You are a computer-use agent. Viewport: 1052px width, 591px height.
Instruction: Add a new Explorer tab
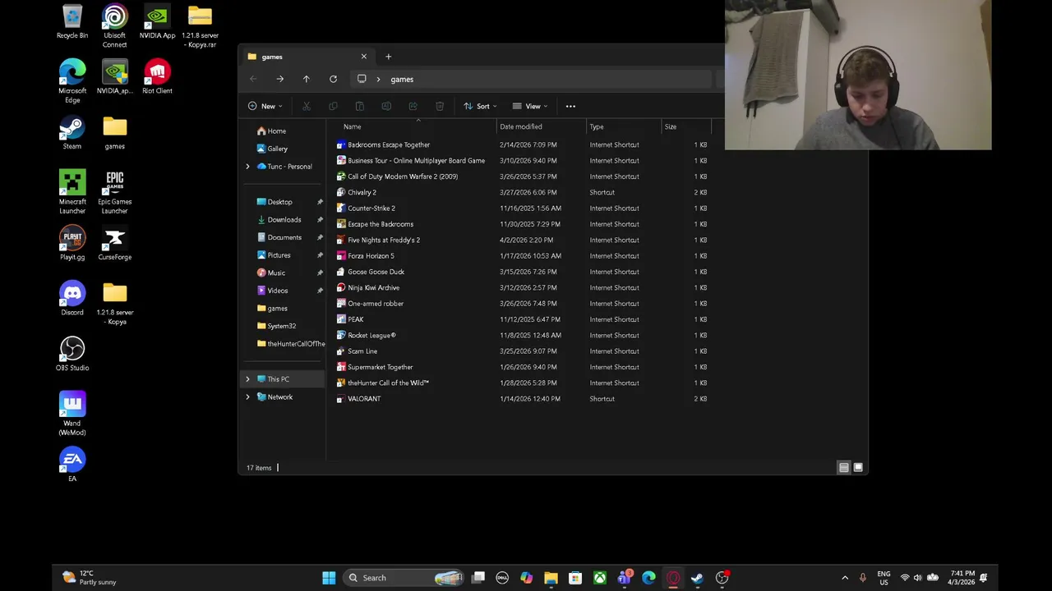coord(388,57)
